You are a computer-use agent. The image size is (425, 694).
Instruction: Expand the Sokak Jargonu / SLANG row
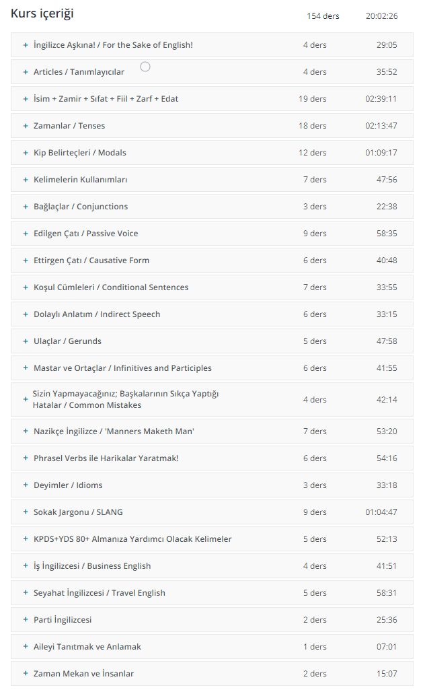[212, 512]
